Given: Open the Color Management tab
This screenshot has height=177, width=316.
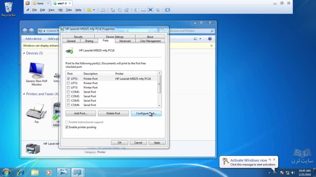Looking at the screenshot, I should pyautogui.click(x=150, y=41).
